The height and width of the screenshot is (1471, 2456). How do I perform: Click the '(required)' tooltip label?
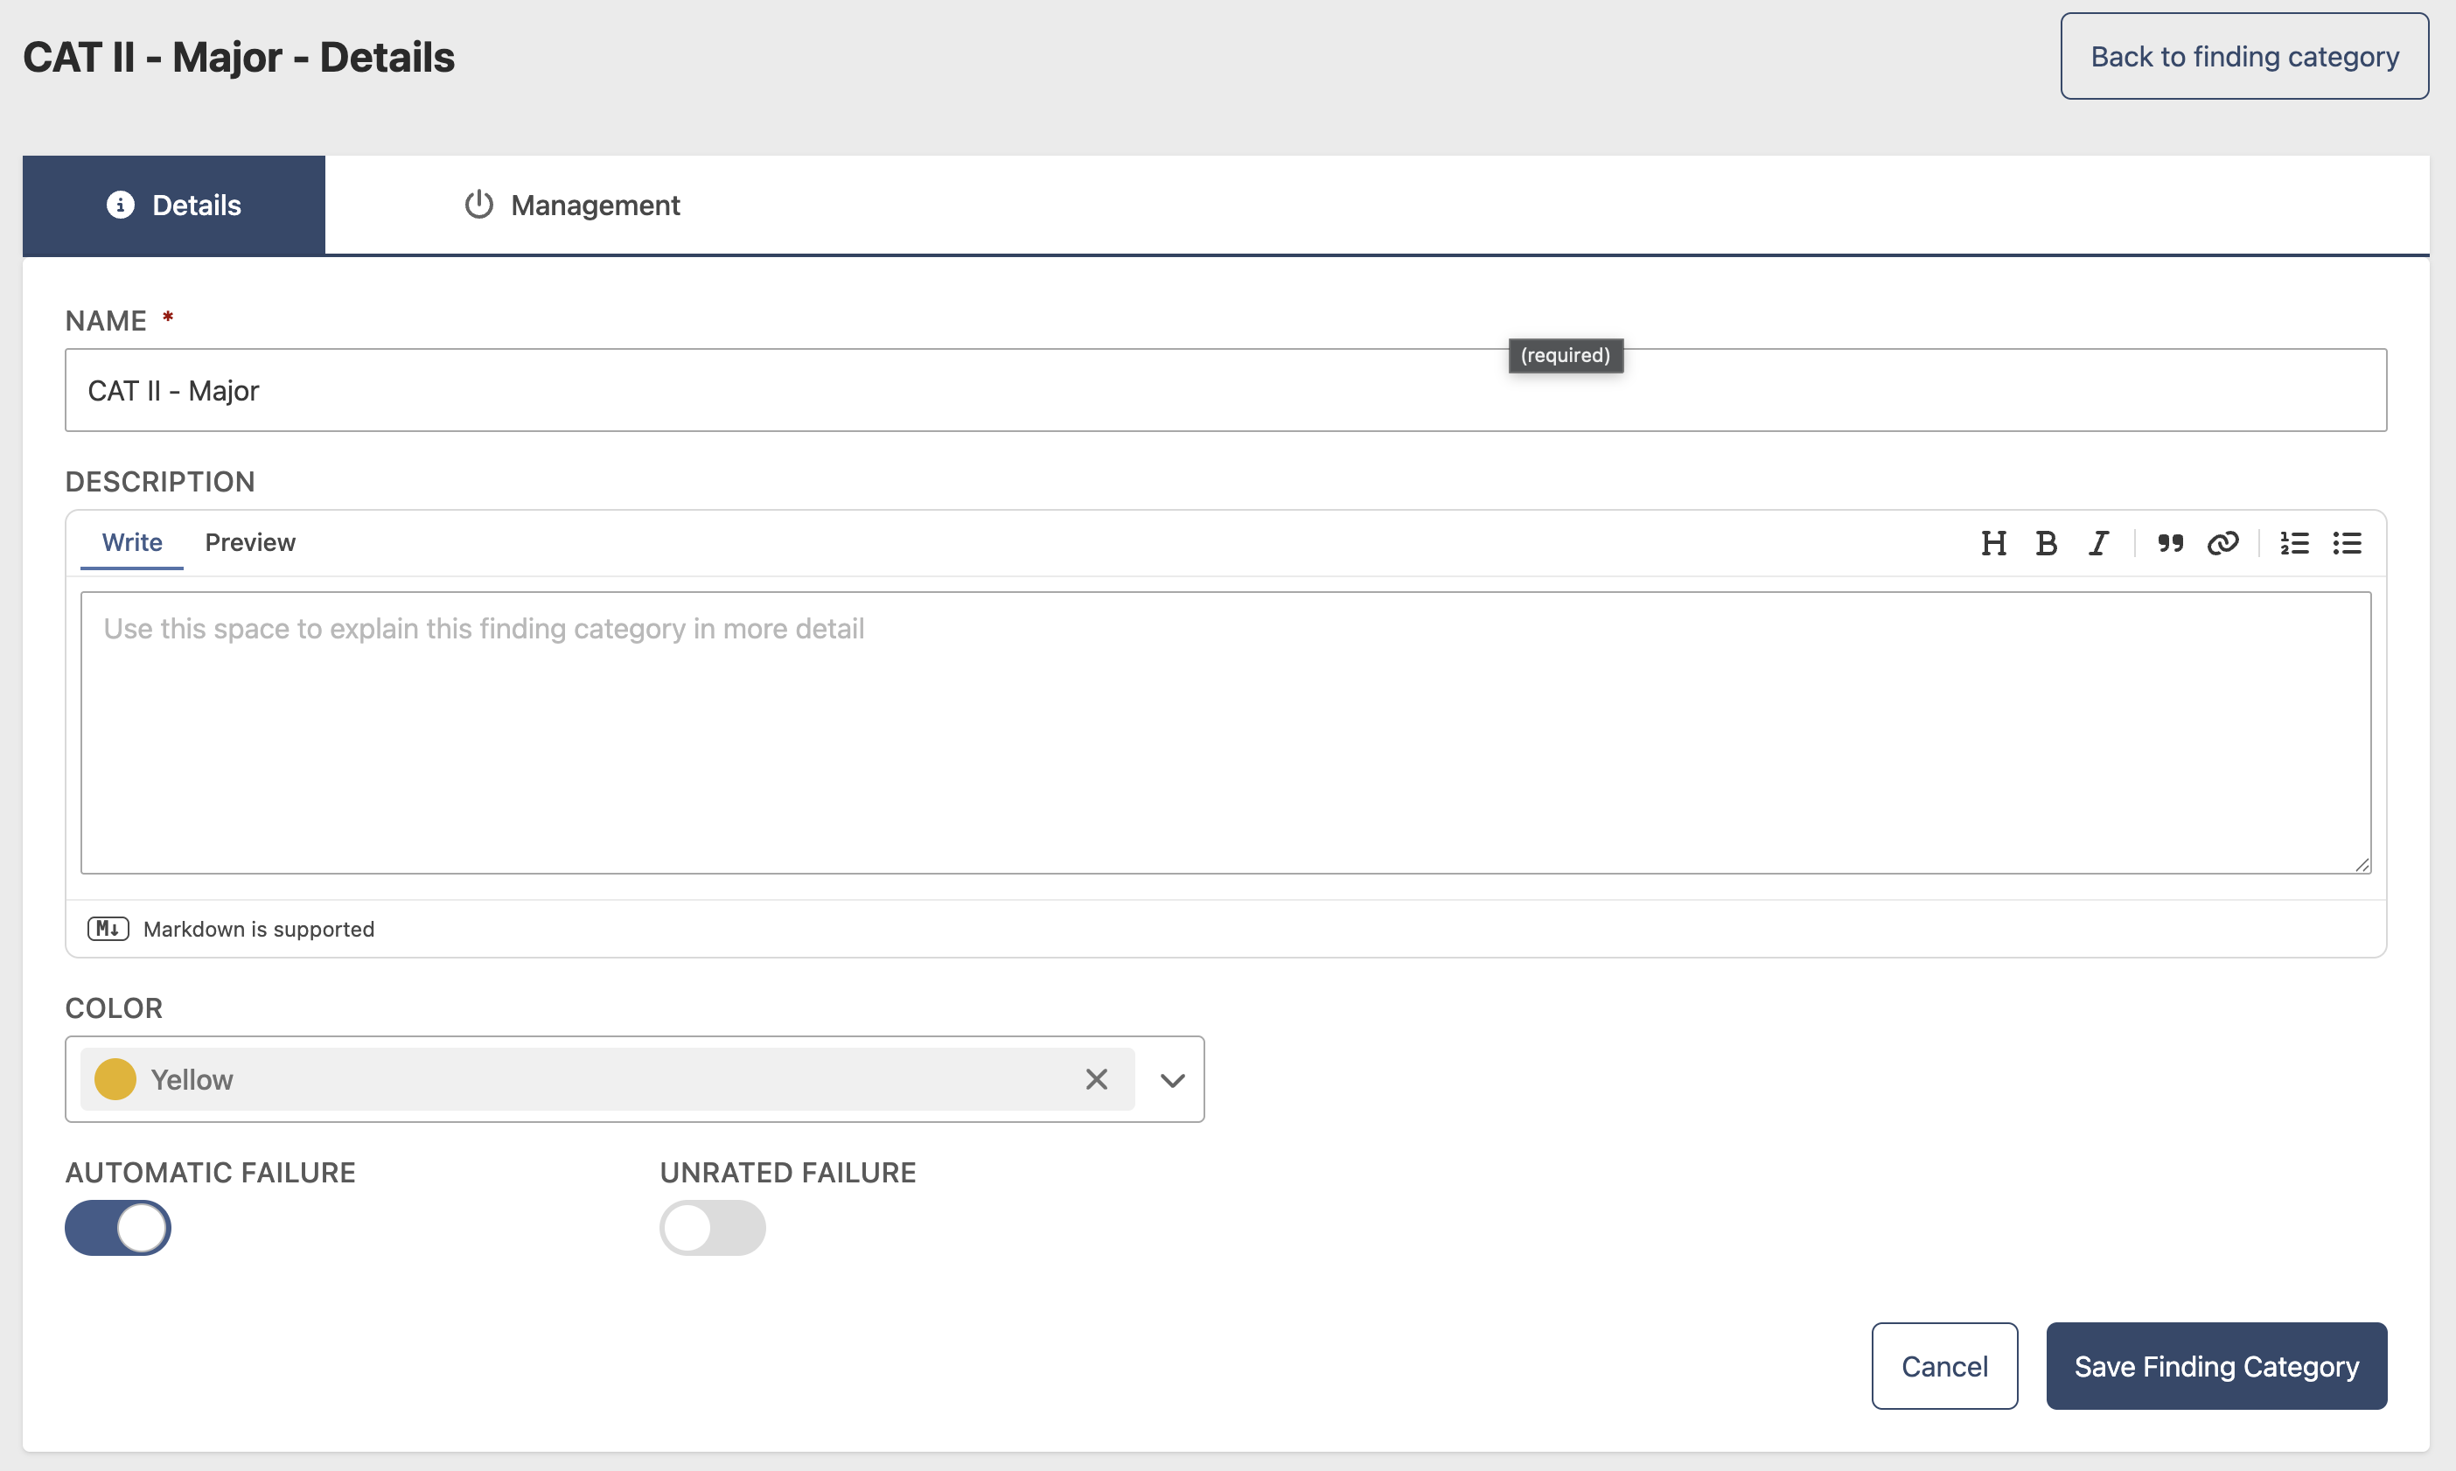pos(1566,355)
